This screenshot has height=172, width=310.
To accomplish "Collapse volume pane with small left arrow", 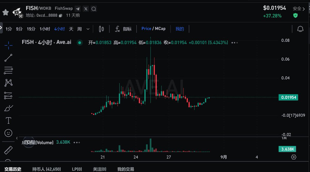I will tap(17, 138).
